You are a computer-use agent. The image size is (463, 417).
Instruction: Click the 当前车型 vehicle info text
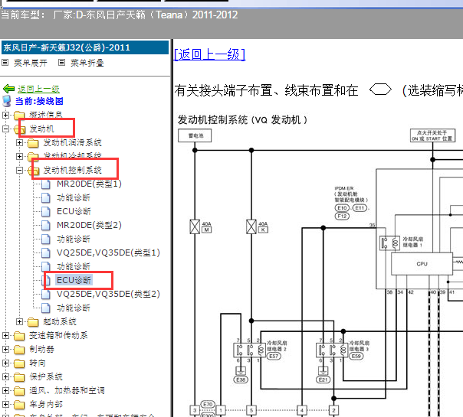coord(120,15)
